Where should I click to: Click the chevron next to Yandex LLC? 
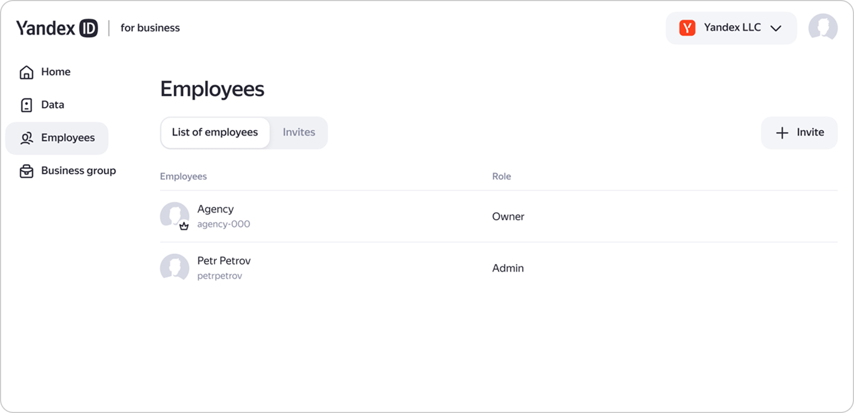tap(776, 29)
